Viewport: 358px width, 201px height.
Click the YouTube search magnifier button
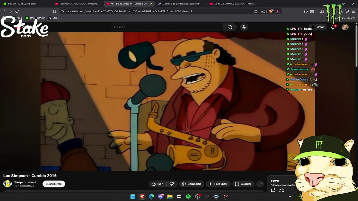click(230, 27)
